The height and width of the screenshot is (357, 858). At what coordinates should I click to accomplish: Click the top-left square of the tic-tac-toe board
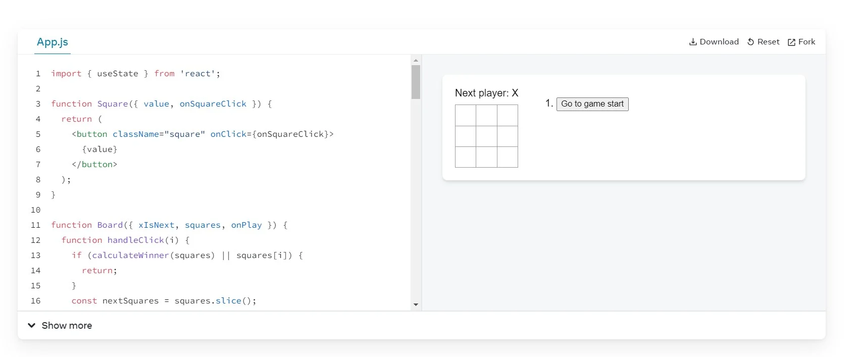point(465,116)
